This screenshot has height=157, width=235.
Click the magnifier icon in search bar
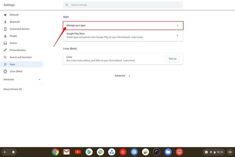point(67,5)
